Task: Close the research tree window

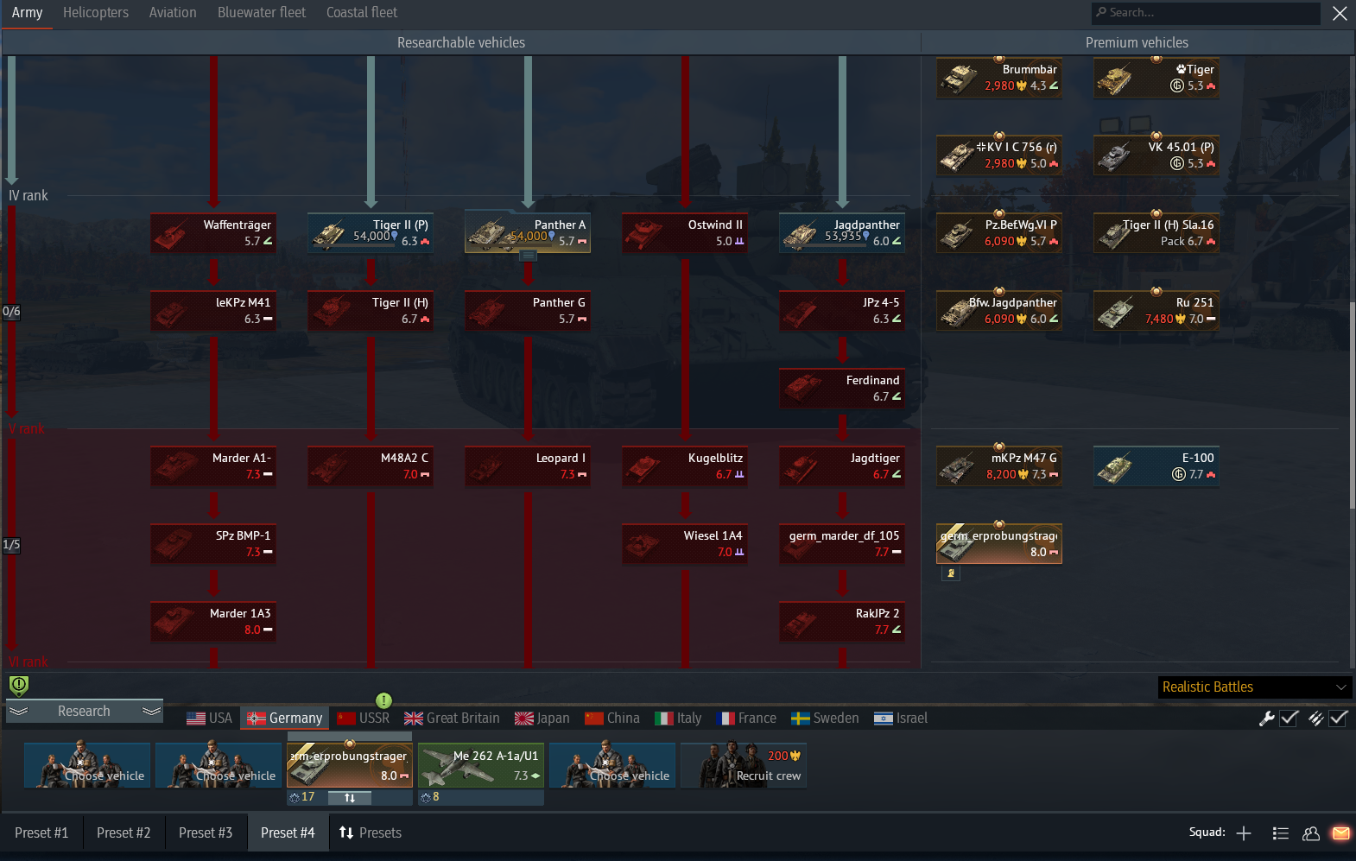Action: [1340, 13]
